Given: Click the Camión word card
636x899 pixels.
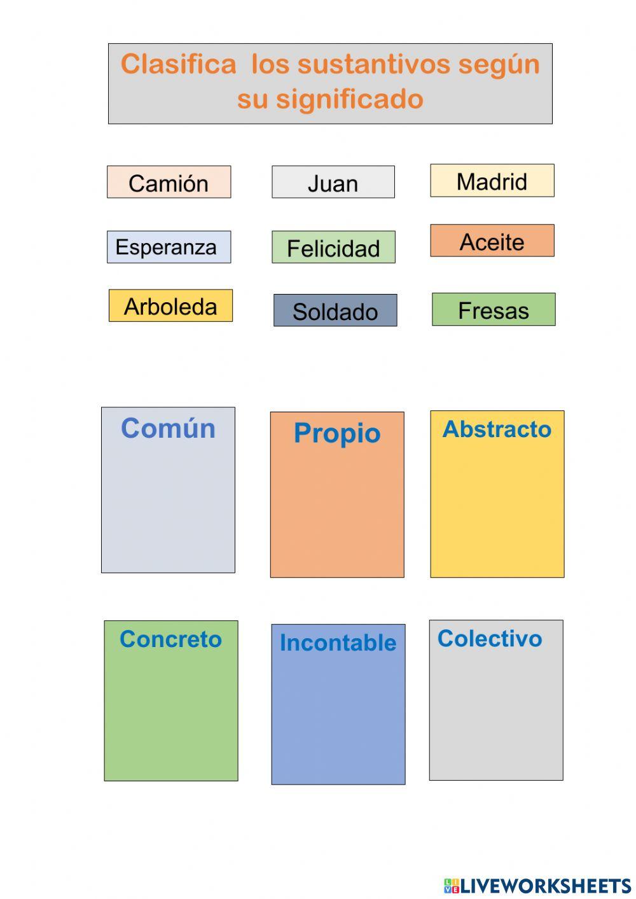Looking at the screenshot, I should [169, 183].
